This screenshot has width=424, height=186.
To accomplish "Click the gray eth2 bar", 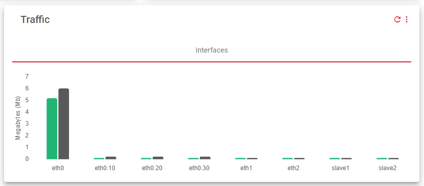I will pyautogui.click(x=299, y=158).
